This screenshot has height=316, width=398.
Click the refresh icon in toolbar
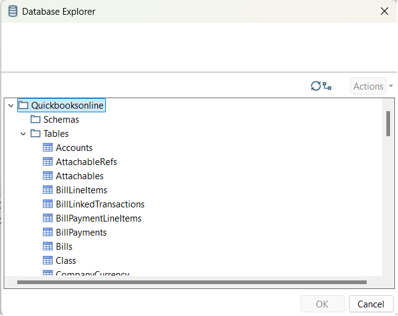(316, 87)
